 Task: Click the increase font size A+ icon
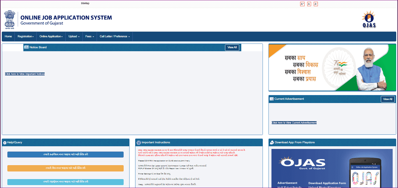coord(302,4)
